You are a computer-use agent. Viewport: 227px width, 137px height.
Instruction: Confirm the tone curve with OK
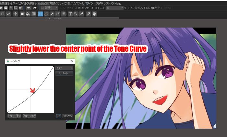tap(58, 116)
